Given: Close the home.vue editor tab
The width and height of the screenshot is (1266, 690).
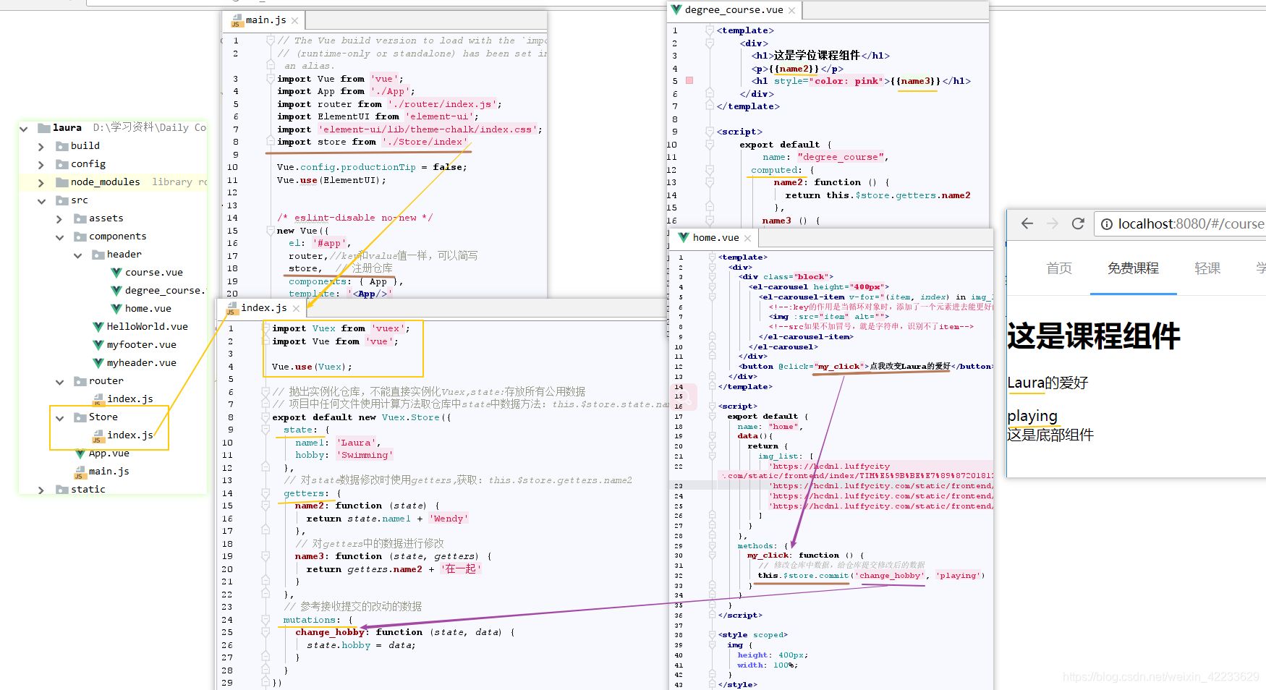Looking at the screenshot, I should coord(748,238).
